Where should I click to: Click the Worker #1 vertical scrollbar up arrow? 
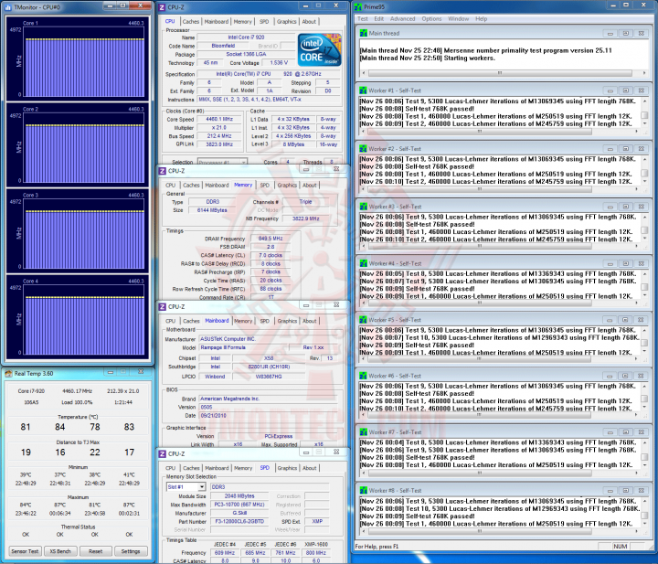pyautogui.click(x=644, y=101)
